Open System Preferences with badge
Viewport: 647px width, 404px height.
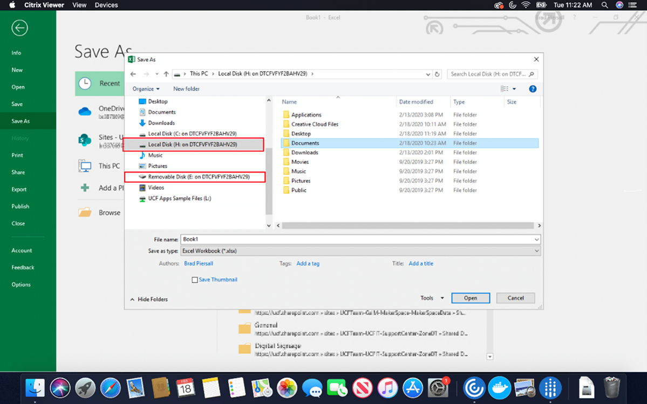pyautogui.click(x=438, y=388)
